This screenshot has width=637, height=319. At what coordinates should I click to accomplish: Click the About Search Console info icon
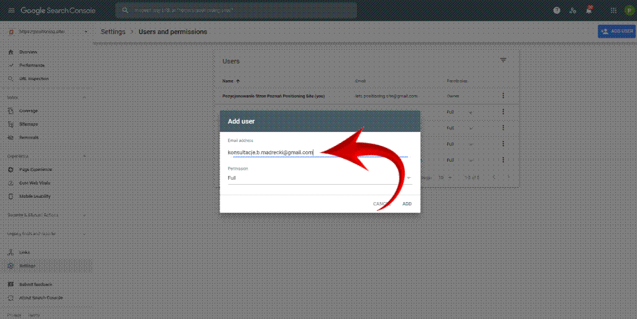pyautogui.click(x=11, y=298)
